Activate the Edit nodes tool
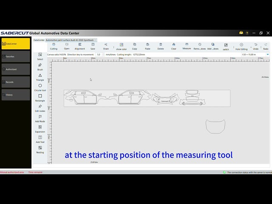 click(x=40, y=108)
